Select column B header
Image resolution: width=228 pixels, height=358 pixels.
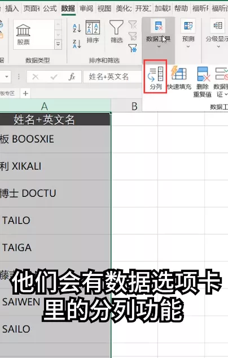click(x=134, y=106)
